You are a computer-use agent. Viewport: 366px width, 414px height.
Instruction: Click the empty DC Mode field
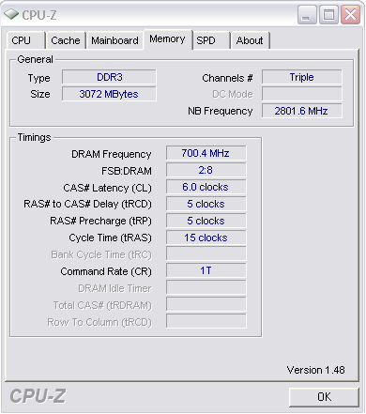[302, 94]
